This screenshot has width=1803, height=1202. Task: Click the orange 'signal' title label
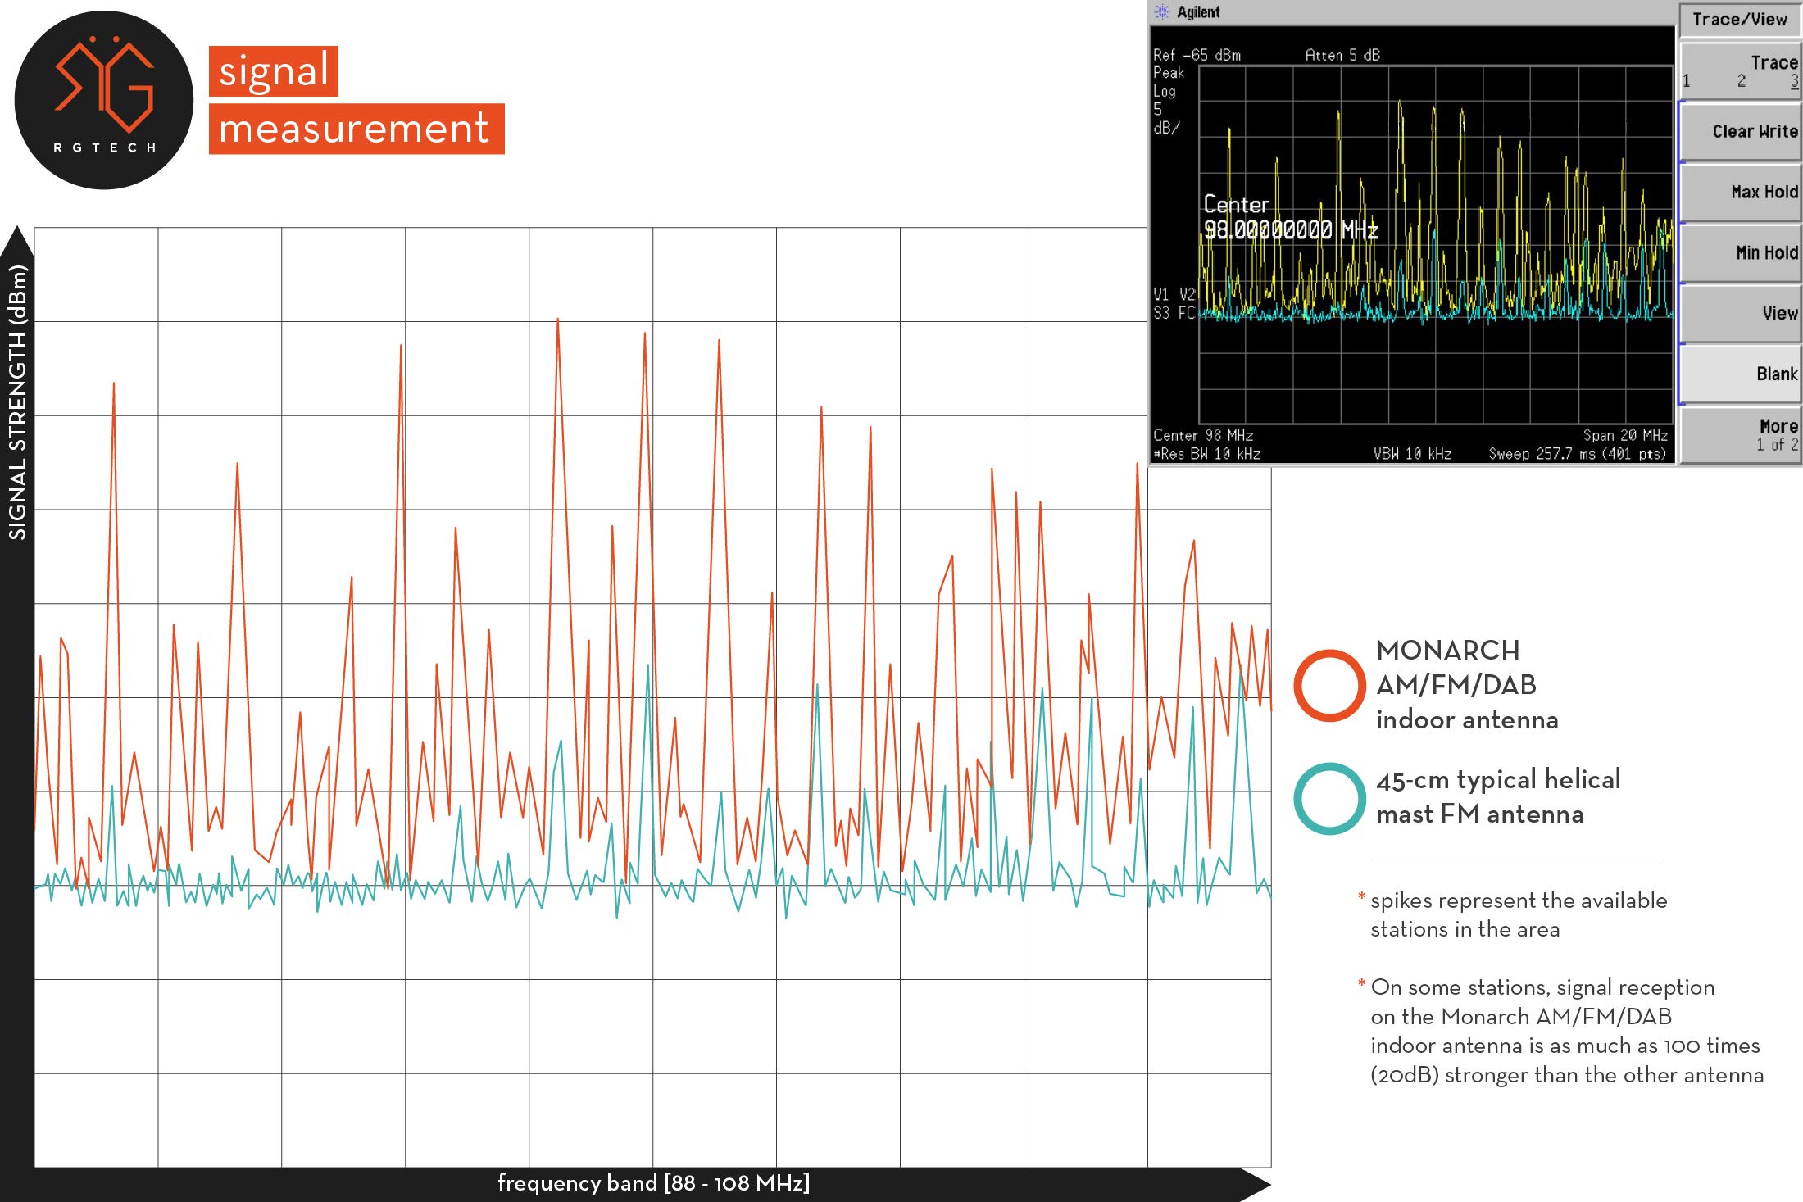(273, 70)
